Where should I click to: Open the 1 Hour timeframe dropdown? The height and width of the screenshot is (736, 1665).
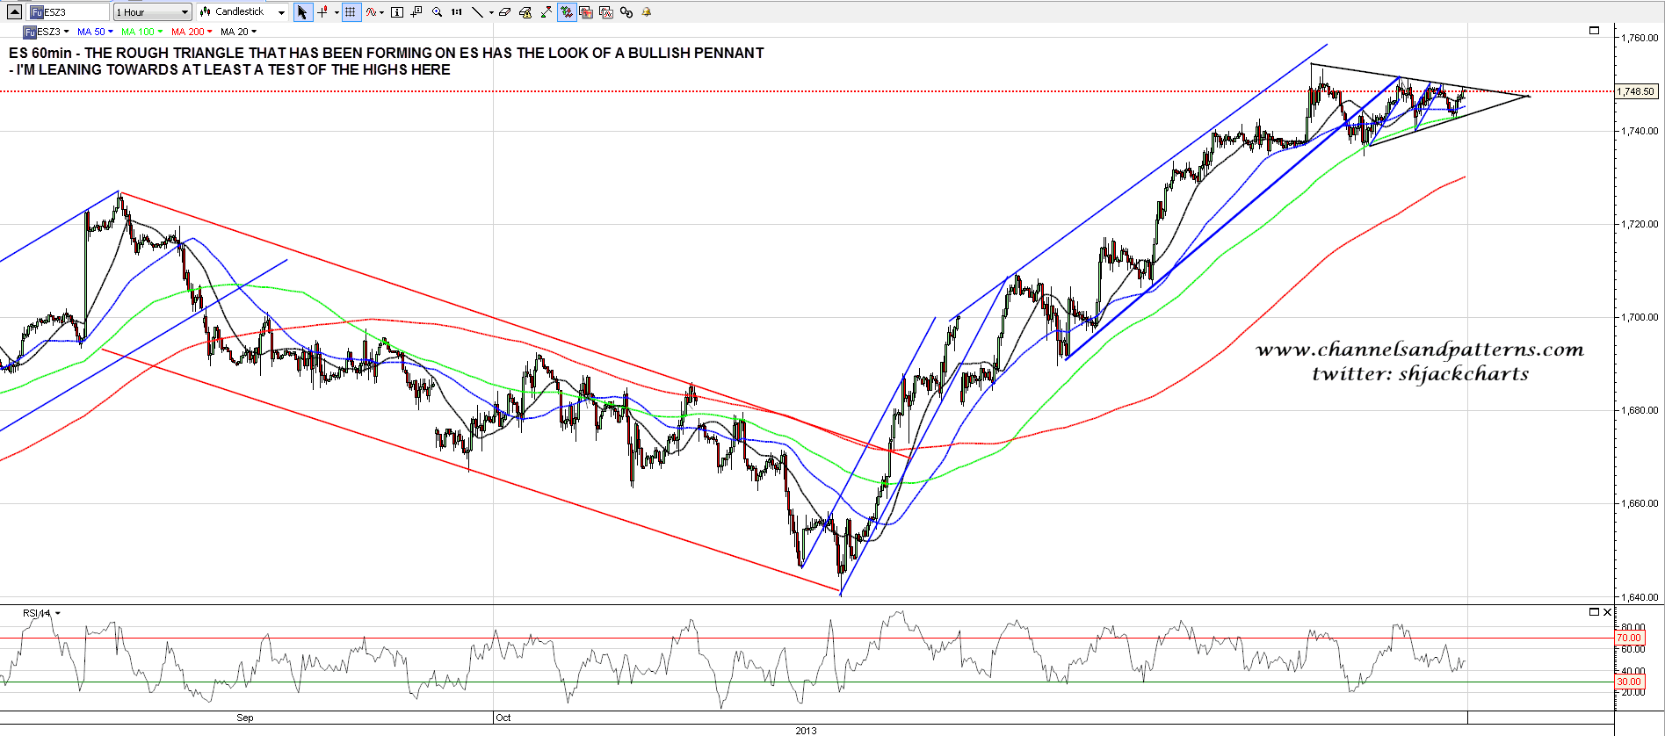[x=152, y=12]
